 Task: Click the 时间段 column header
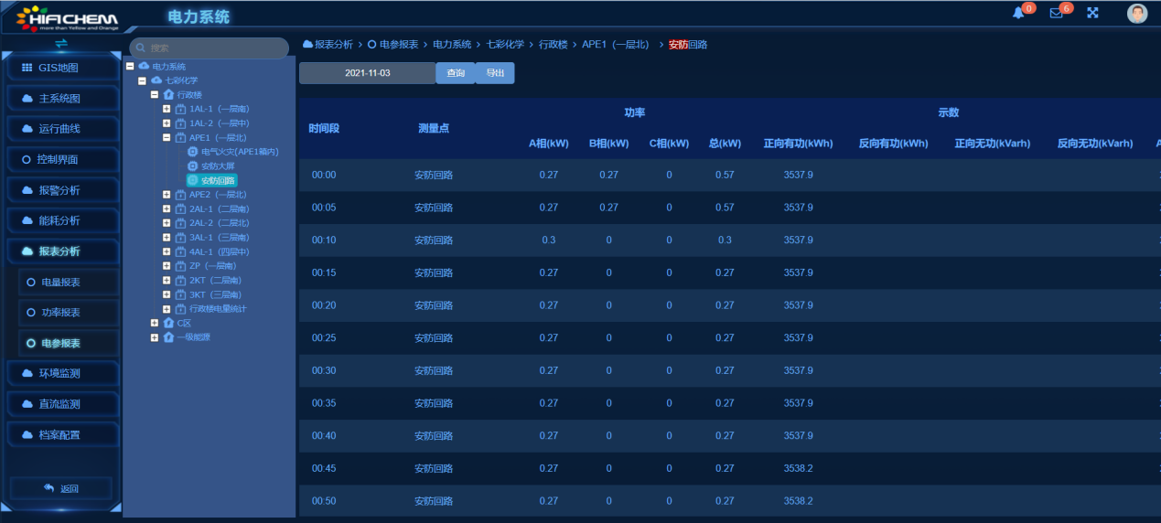click(324, 128)
